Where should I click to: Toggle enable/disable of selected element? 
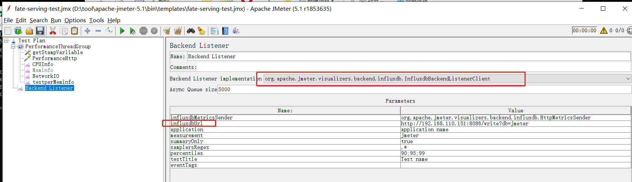point(109,31)
